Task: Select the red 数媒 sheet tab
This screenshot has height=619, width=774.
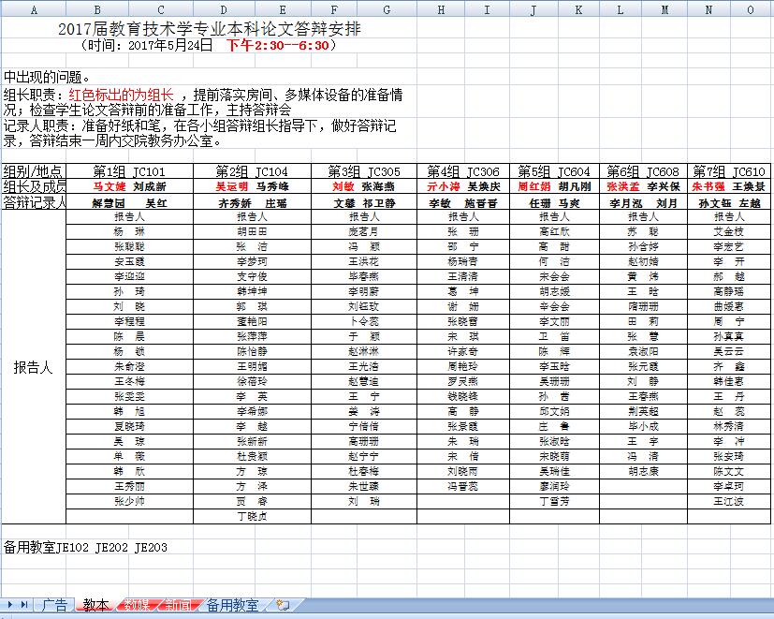Action: point(138,606)
